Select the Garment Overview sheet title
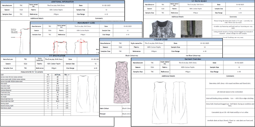The image size is (255, 127). point(193,59)
